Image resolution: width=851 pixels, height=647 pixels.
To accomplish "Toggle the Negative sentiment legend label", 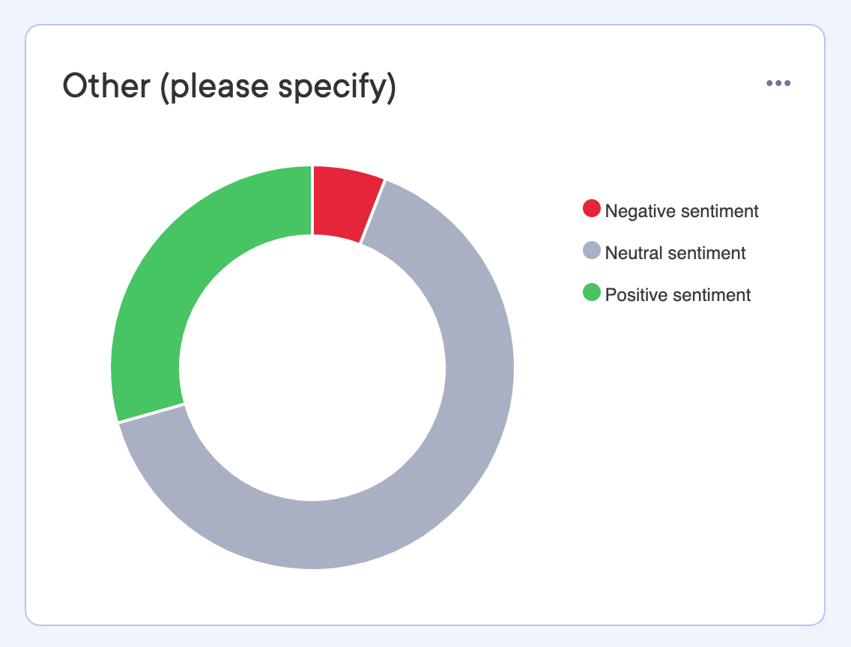I will click(682, 211).
